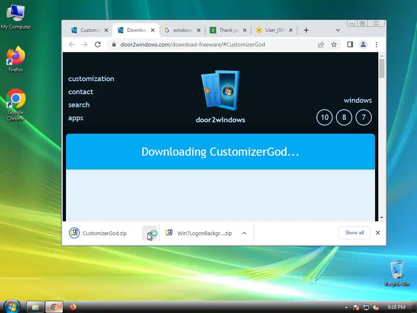
Task: Open customization link
Action: (91, 79)
